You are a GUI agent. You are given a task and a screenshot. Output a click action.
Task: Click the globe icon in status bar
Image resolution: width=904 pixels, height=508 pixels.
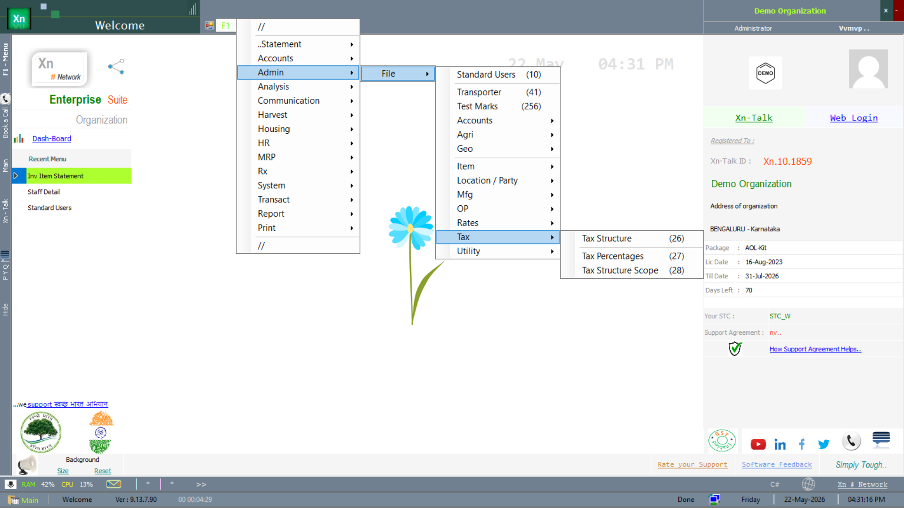tap(808, 484)
